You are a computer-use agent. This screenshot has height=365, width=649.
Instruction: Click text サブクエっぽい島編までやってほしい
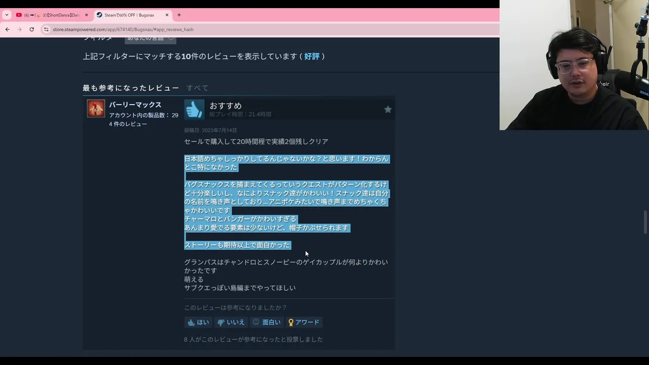pos(240,288)
